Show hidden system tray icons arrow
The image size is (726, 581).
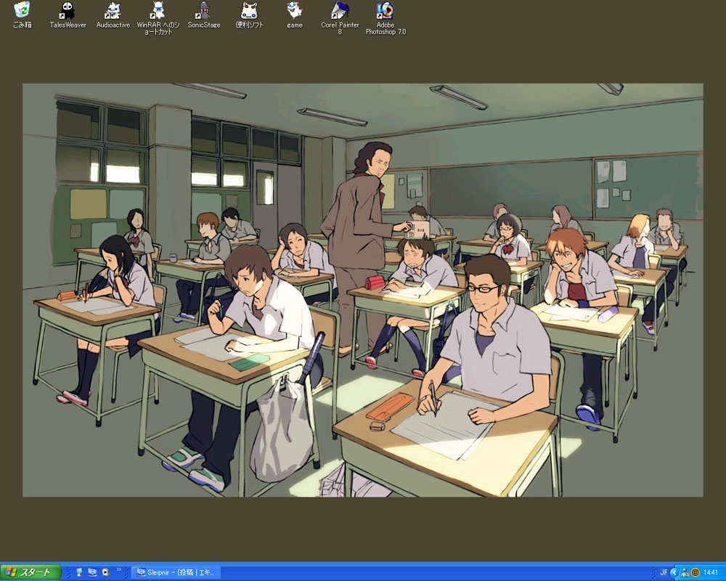(x=674, y=573)
